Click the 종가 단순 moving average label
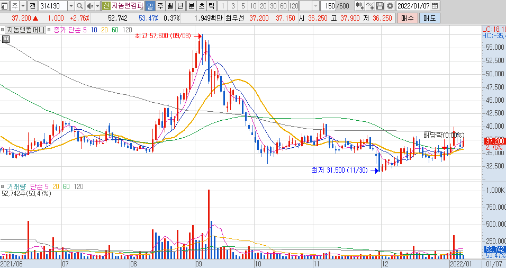 (x=68, y=30)
